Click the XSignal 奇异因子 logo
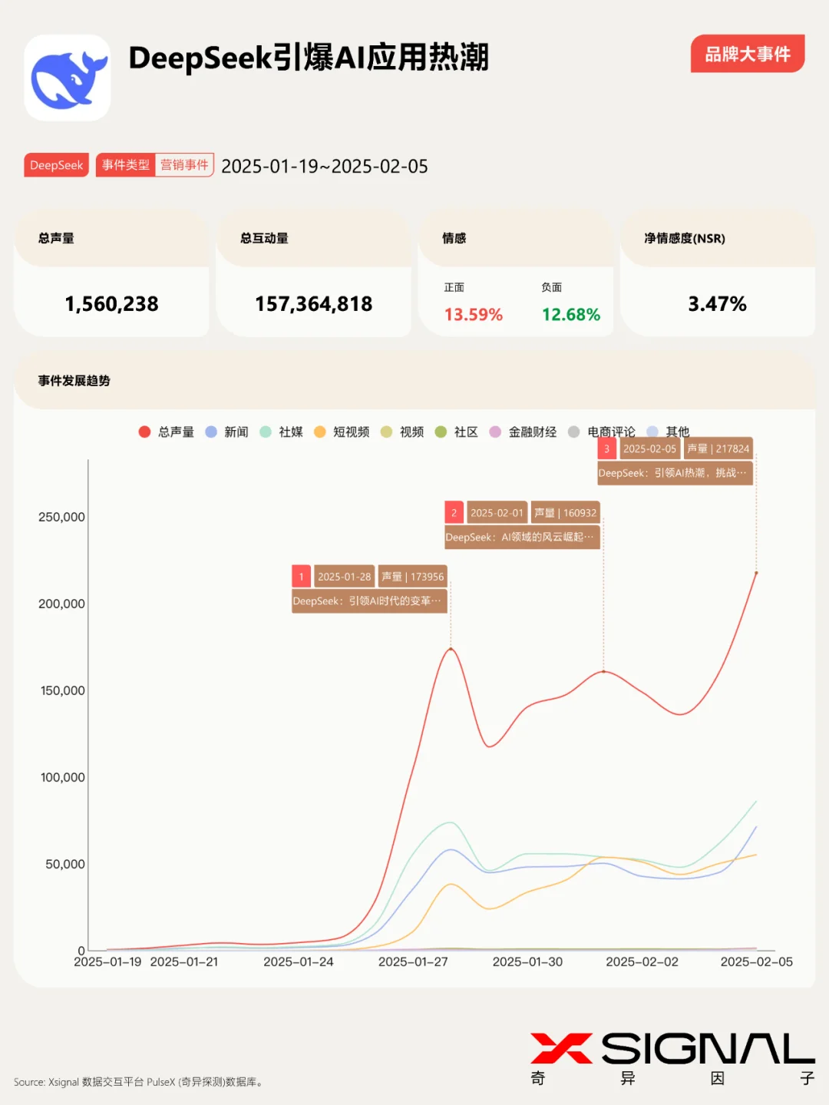Image resolution: width=829 pixels, height=1105 pixels. point(672,1059)
